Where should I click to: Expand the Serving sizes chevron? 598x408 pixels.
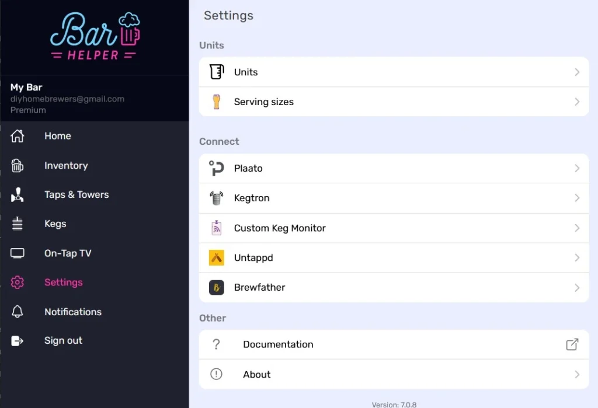[577, 102]
